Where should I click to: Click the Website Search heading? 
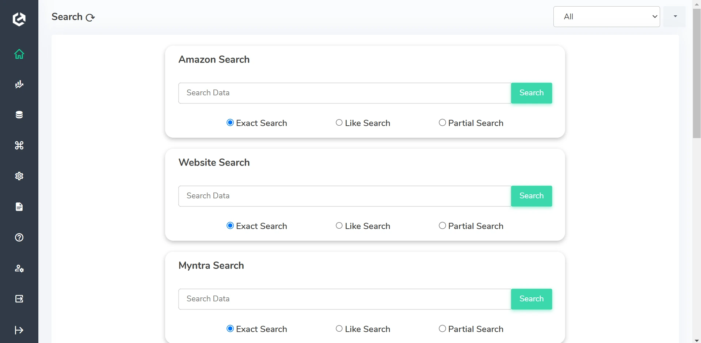(x=214, y=163)
